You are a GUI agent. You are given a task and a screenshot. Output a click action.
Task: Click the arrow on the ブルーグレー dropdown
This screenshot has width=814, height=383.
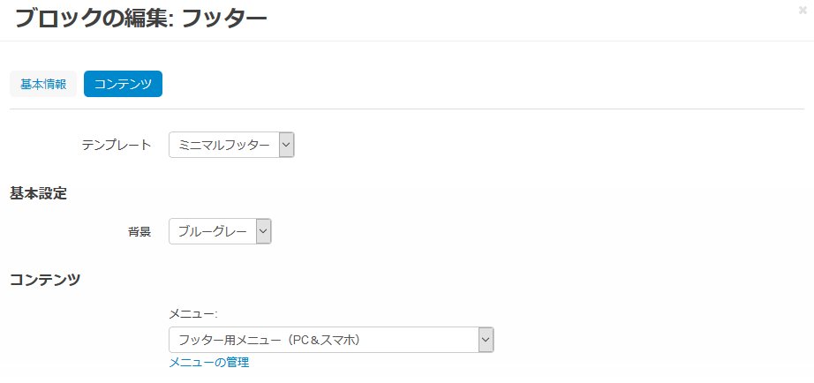pyautogui.click(x=263, y=231)
